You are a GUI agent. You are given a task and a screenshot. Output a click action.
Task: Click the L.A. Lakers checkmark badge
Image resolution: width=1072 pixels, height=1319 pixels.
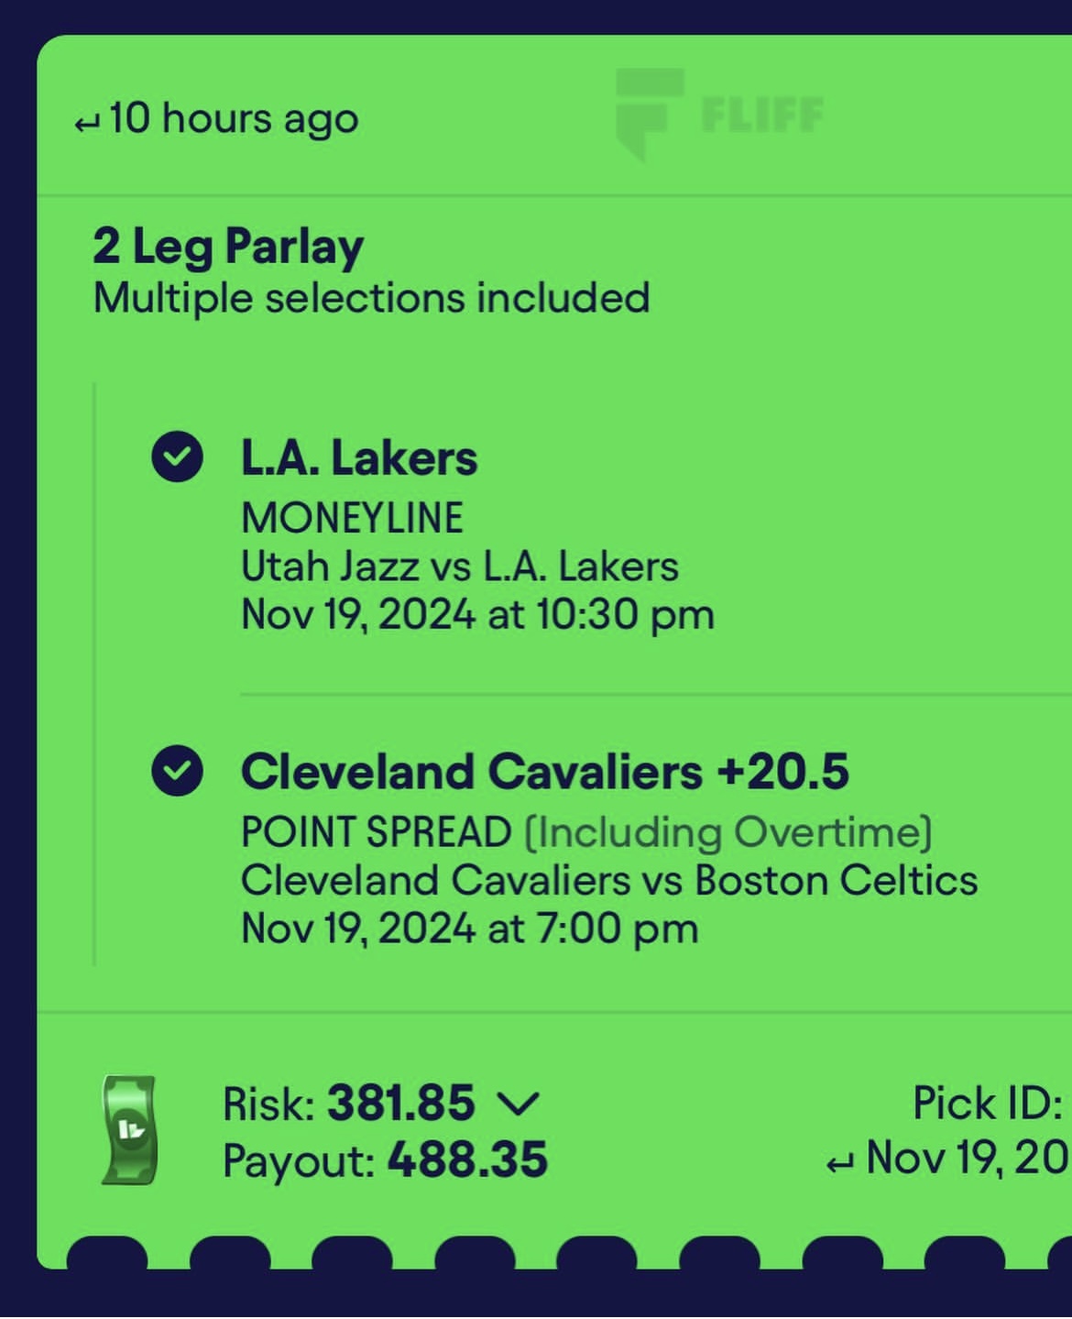click(177, 456)
